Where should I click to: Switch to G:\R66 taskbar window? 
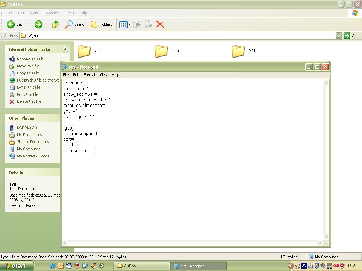[141, 266]
